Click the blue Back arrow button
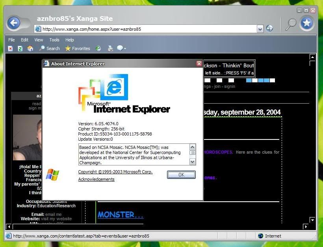This screenshot has height=247, width=323. pyautogui.click(x=14, y=23)
